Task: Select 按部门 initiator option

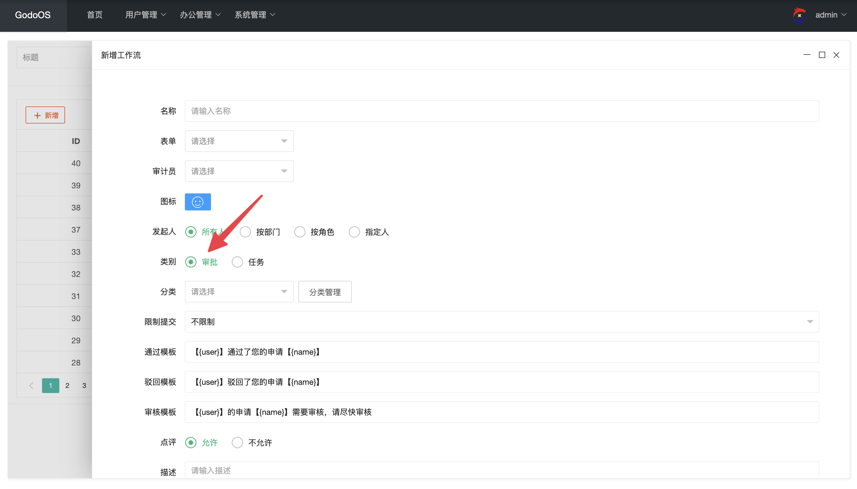Action: coord(245,232)
